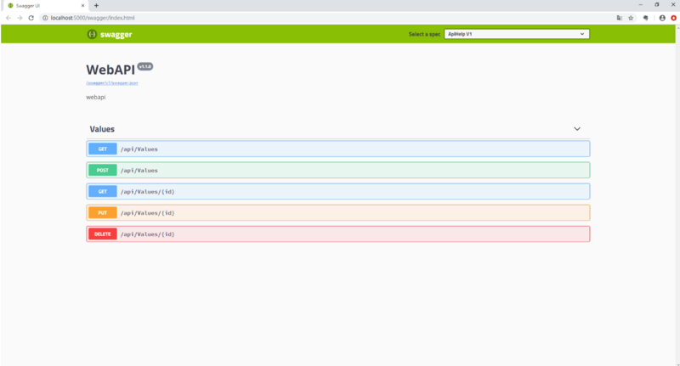Screen dimensions: 680x366
Task: Expand GET /api/Values operation
Action: (338, 149)
